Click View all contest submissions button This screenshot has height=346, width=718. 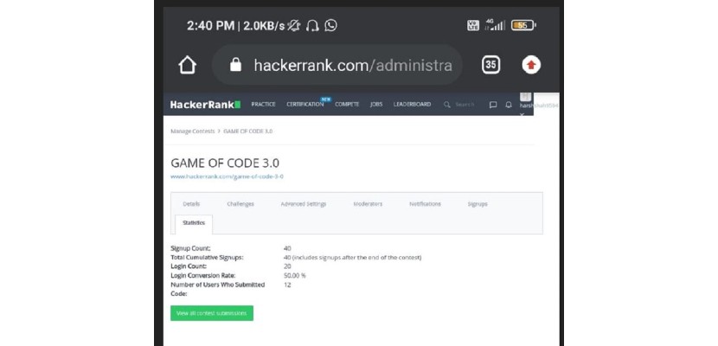[212, 313]
